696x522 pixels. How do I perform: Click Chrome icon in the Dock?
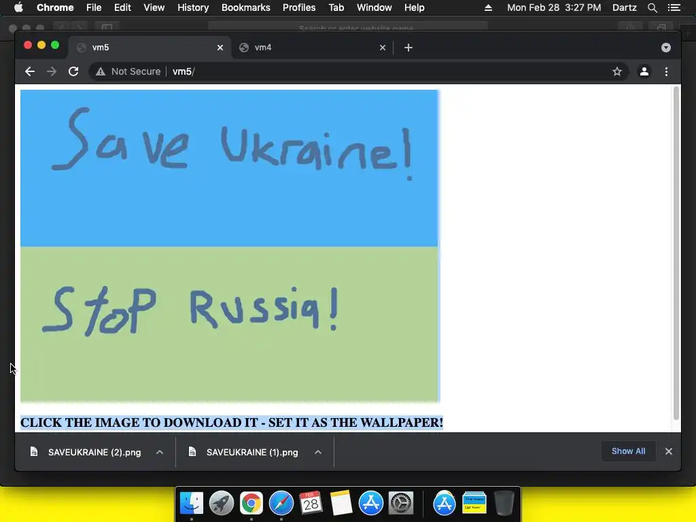251,503
